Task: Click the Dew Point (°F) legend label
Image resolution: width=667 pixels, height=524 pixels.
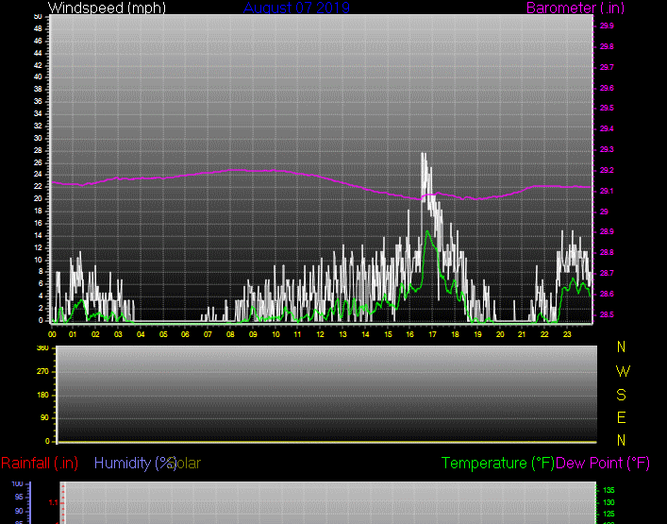Action: coord(603,464)
